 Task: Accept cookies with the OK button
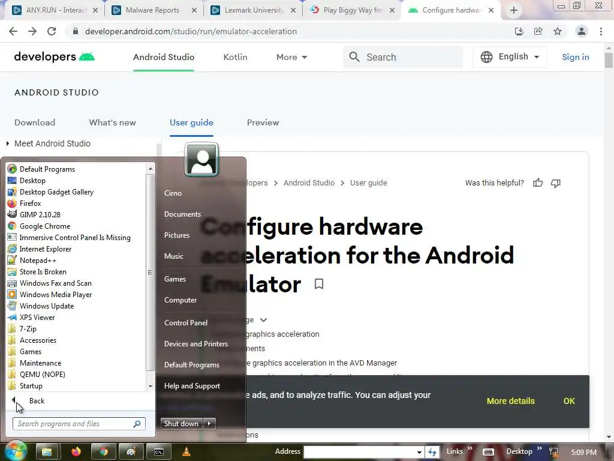[x=569, y=401]
